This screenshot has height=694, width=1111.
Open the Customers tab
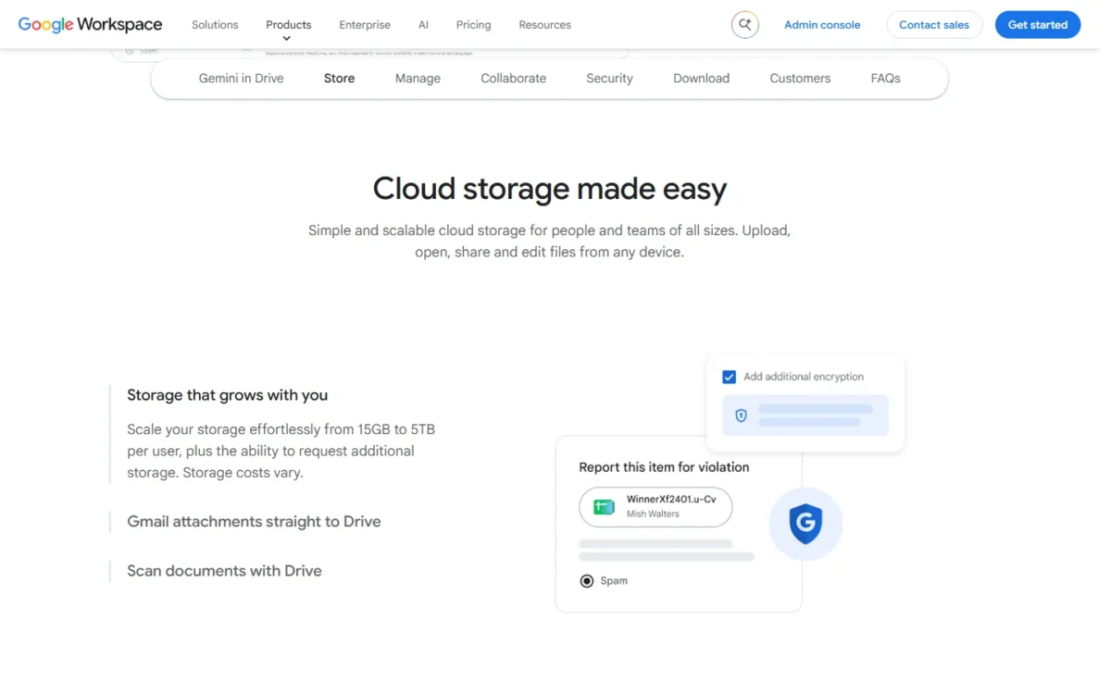pos(800,79)
